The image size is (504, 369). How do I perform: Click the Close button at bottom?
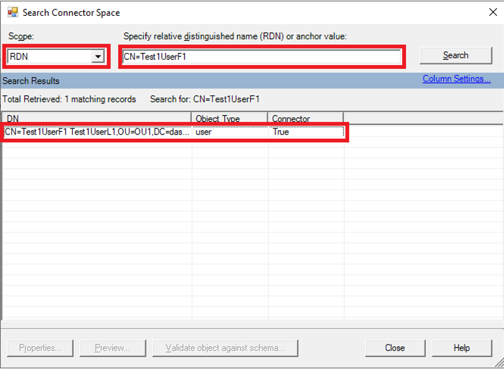point(395,348)
